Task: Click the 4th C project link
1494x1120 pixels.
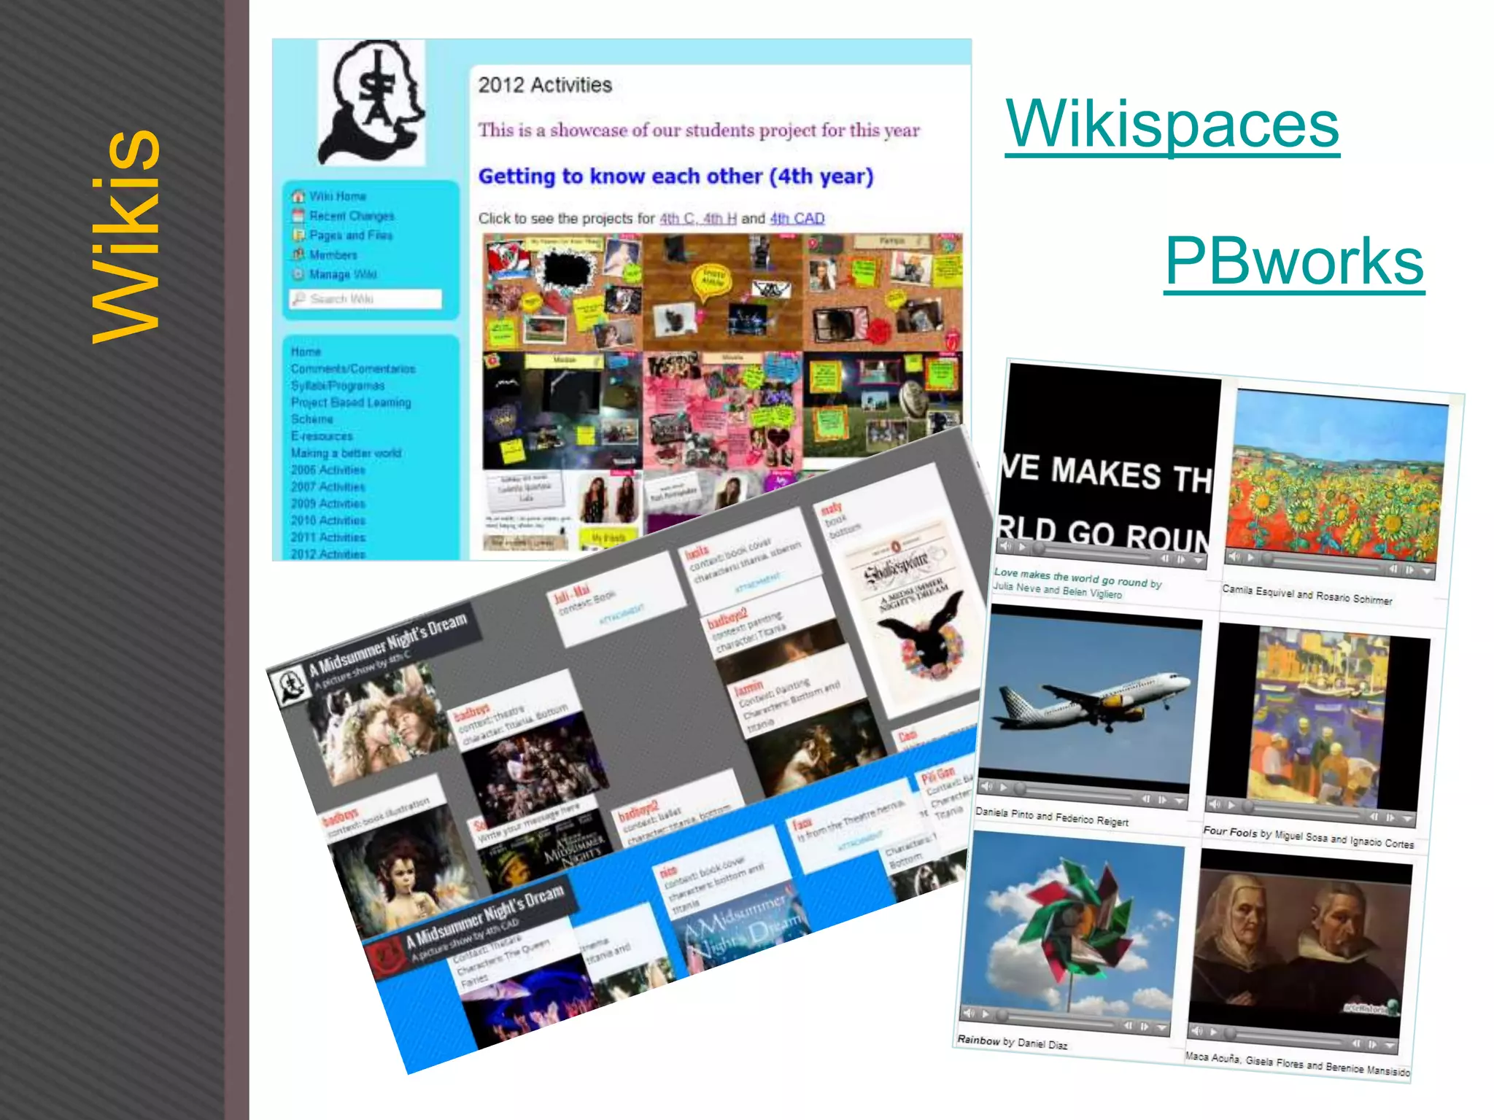Action: tap(677, 219)
